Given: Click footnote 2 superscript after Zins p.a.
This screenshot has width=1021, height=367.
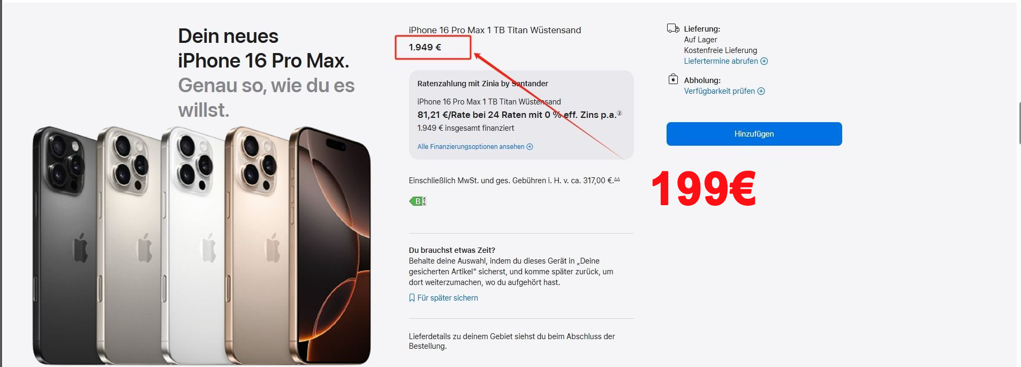Looking at the screenshot, I should tap(619, 113).
